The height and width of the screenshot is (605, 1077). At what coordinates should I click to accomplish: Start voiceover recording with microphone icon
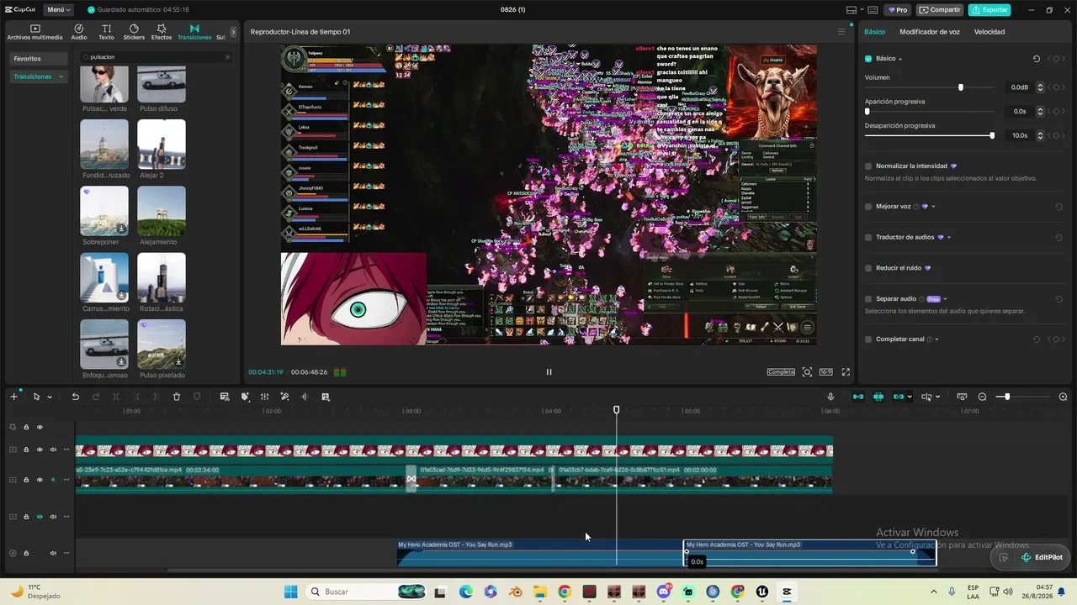click(x=830, y=397)
